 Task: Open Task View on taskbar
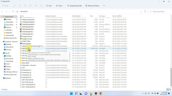pos(81,93)
